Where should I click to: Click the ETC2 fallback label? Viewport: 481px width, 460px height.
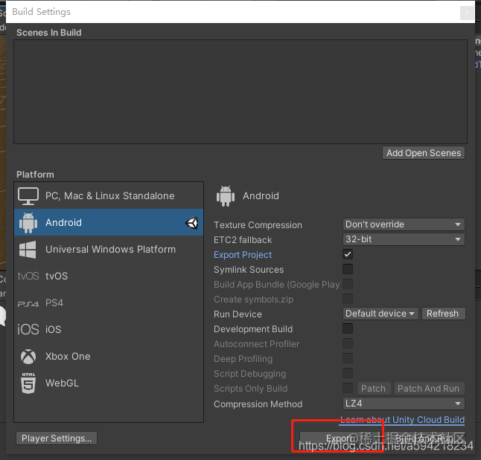coord(243,240)
